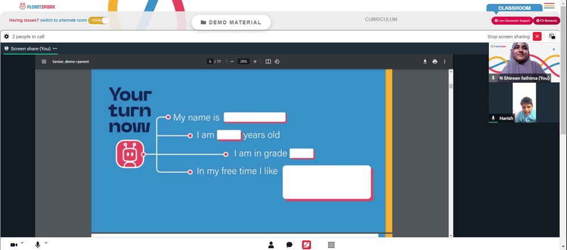Image resolution: width=567 pixels, height=250 pixels.
Task: Open the PDF sidebar menu icon
Action: [x=44, y=61]
